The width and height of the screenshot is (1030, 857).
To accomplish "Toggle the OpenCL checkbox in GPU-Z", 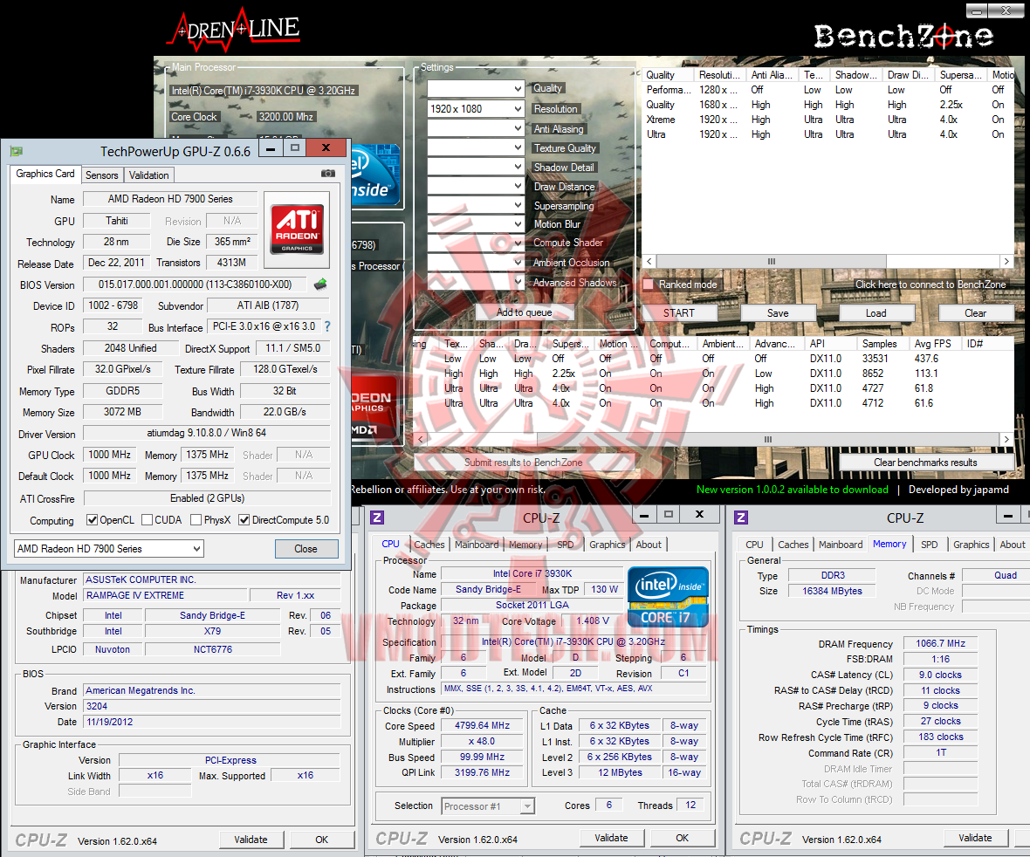I will coord(92,520).
